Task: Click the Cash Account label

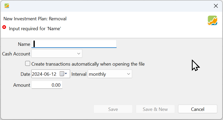Action: [x=16, y=54]
